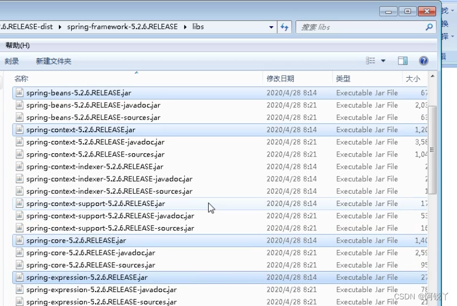This screenshot has height=306, width=457.
Task: Click the jar icon of spring-core-5.2.6.RELEASE.jar
Action: [19, 240]
